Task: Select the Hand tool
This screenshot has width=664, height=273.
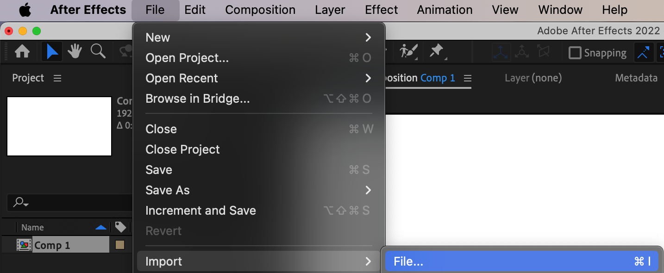Action: pos(75,52)
